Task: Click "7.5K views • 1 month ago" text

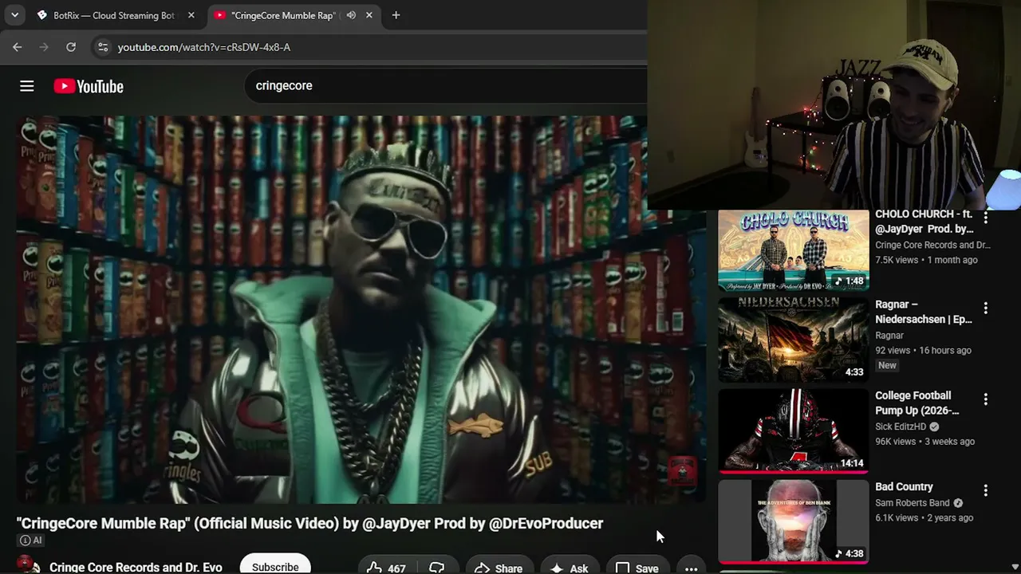Action: [926, 260]
